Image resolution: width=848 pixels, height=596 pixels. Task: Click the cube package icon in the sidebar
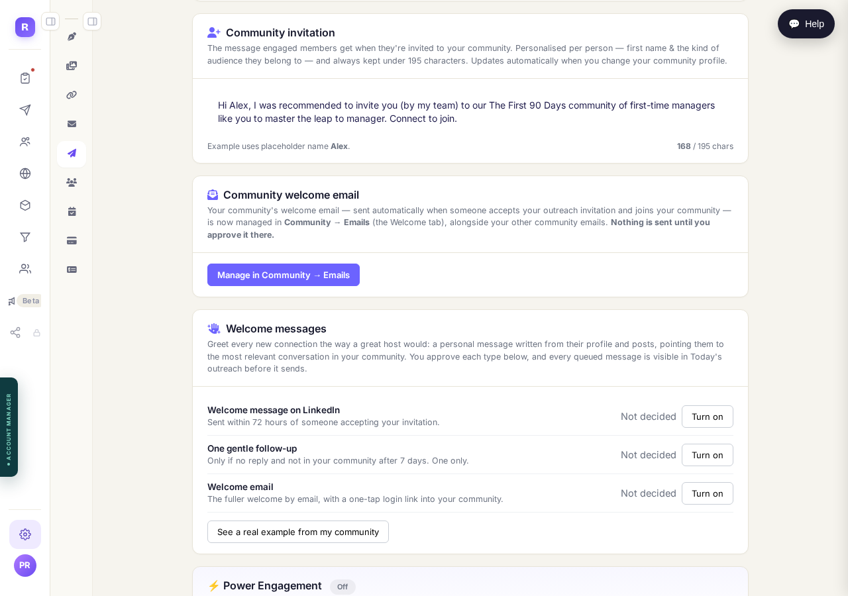click(25, 205)
